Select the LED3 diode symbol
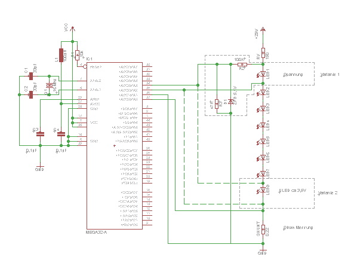 point(261,109)
